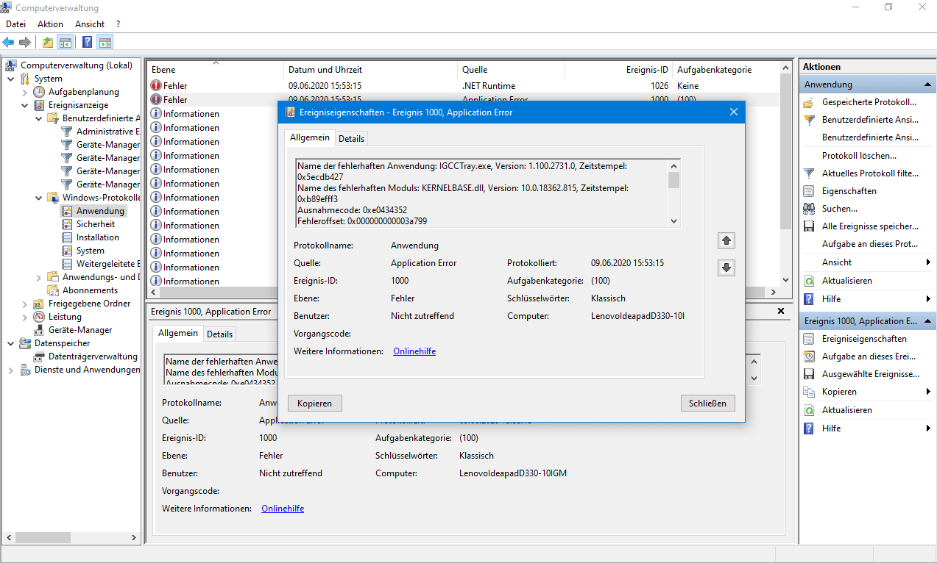The width and height of the screenshot is (937, 563).
Task: Select Computerverwaltung (Lokal) root node
Action: click(77, 65)
